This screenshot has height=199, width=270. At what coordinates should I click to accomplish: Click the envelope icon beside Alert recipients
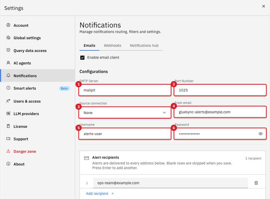[x=87, y=158]
